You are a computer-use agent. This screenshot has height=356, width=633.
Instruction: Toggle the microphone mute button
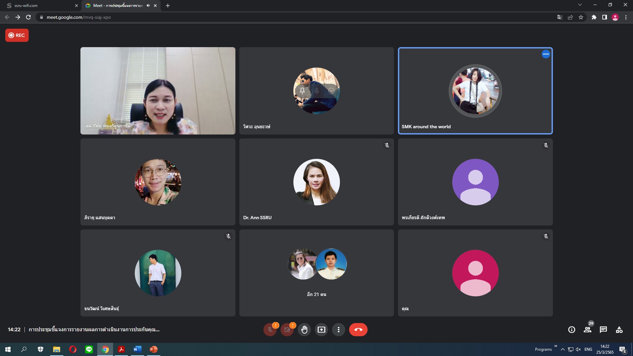(270, 330)
